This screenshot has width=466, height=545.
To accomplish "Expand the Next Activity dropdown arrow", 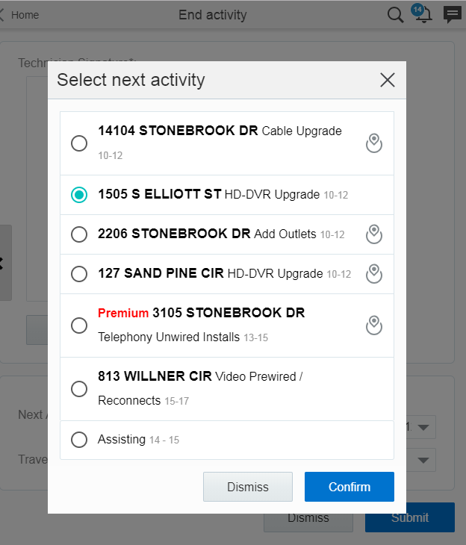I will (423, 428).
